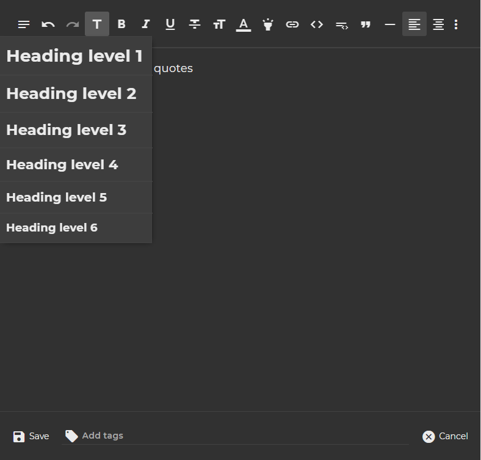Click the undo arrow icon
This screenshot has height=460, width=481.
(48, 24)
